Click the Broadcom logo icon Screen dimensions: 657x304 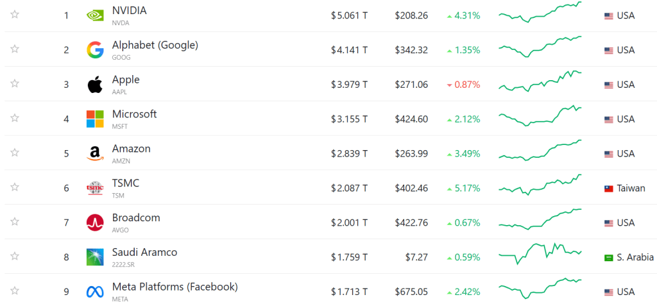95,223
